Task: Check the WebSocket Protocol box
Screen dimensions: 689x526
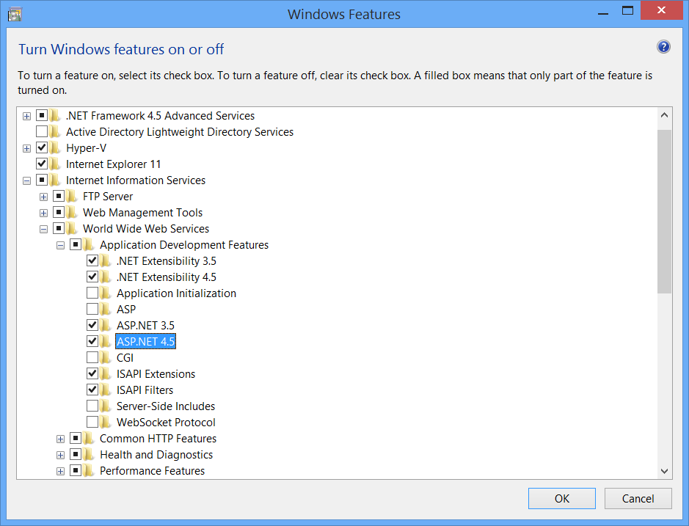Action: tap(92, 422)
